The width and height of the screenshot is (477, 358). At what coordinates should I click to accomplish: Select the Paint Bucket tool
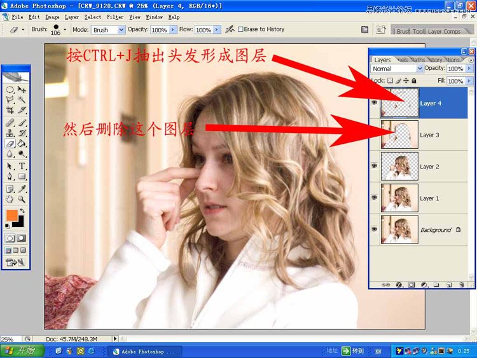click(22, 143)
